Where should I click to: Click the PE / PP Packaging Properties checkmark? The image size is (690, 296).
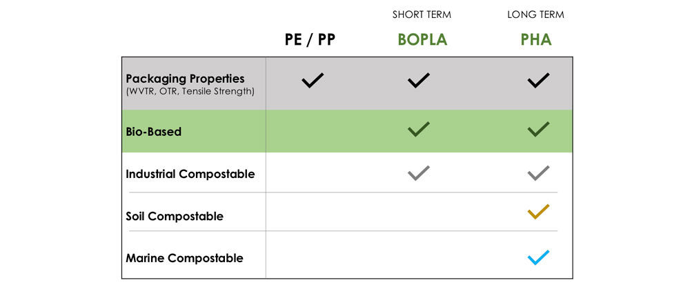click(313, 81)
